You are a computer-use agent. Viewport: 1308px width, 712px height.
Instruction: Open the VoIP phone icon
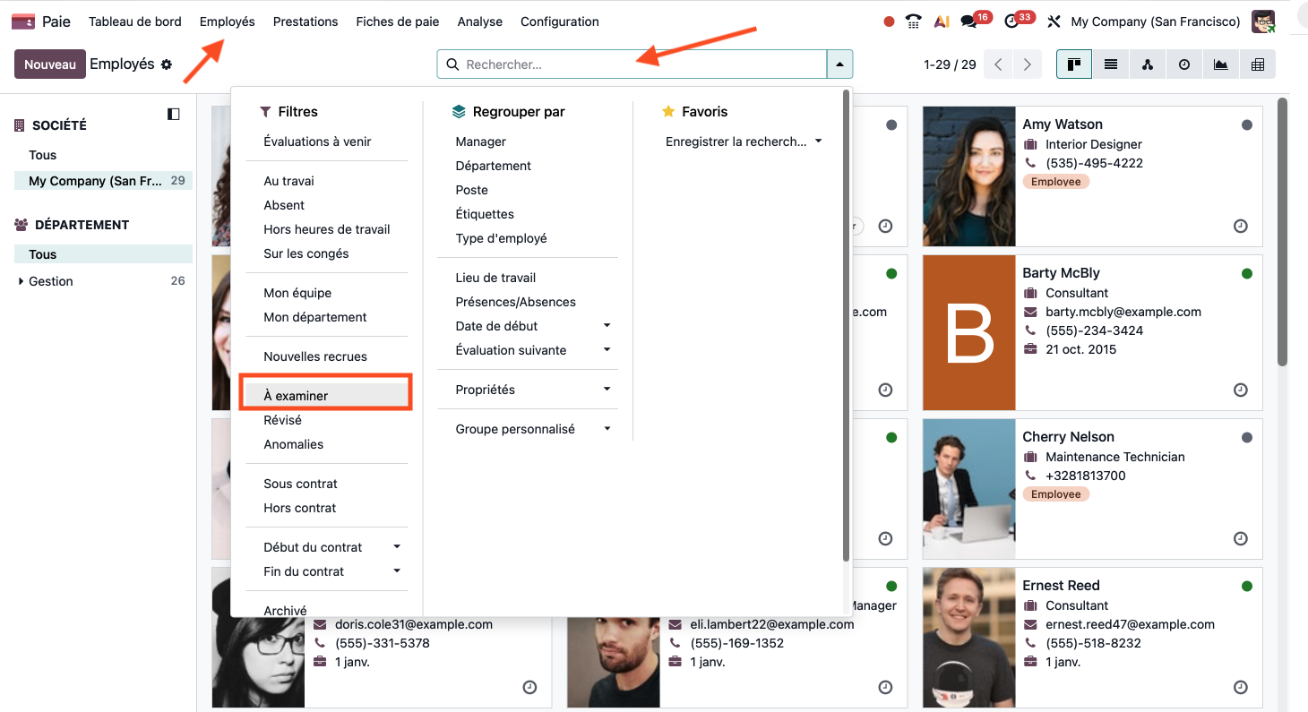tap(913, 21)
